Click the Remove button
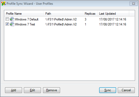This screenshot has width=139, height=97. (51, 90)
